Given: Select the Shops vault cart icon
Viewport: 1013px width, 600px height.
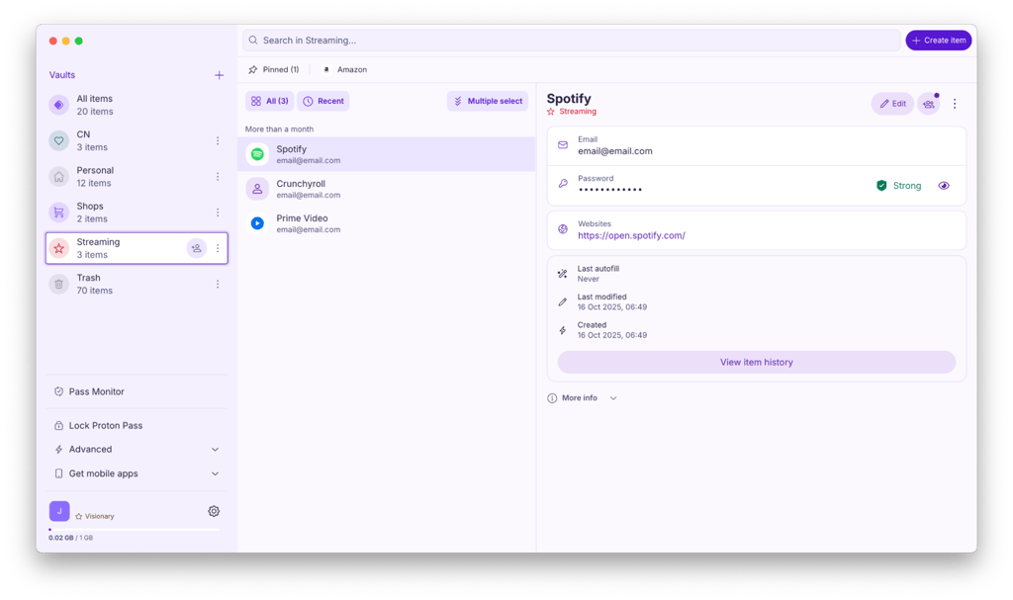Looking at the screenshot, I should click(x=58, y=213).
